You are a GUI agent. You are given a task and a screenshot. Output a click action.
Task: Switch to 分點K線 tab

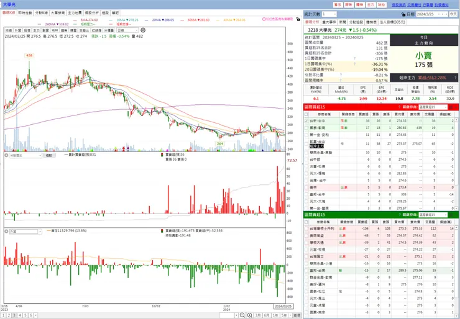point(41,13)
